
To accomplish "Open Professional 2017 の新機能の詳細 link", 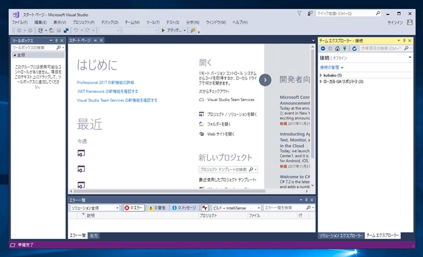I will [x=106, y=82].
